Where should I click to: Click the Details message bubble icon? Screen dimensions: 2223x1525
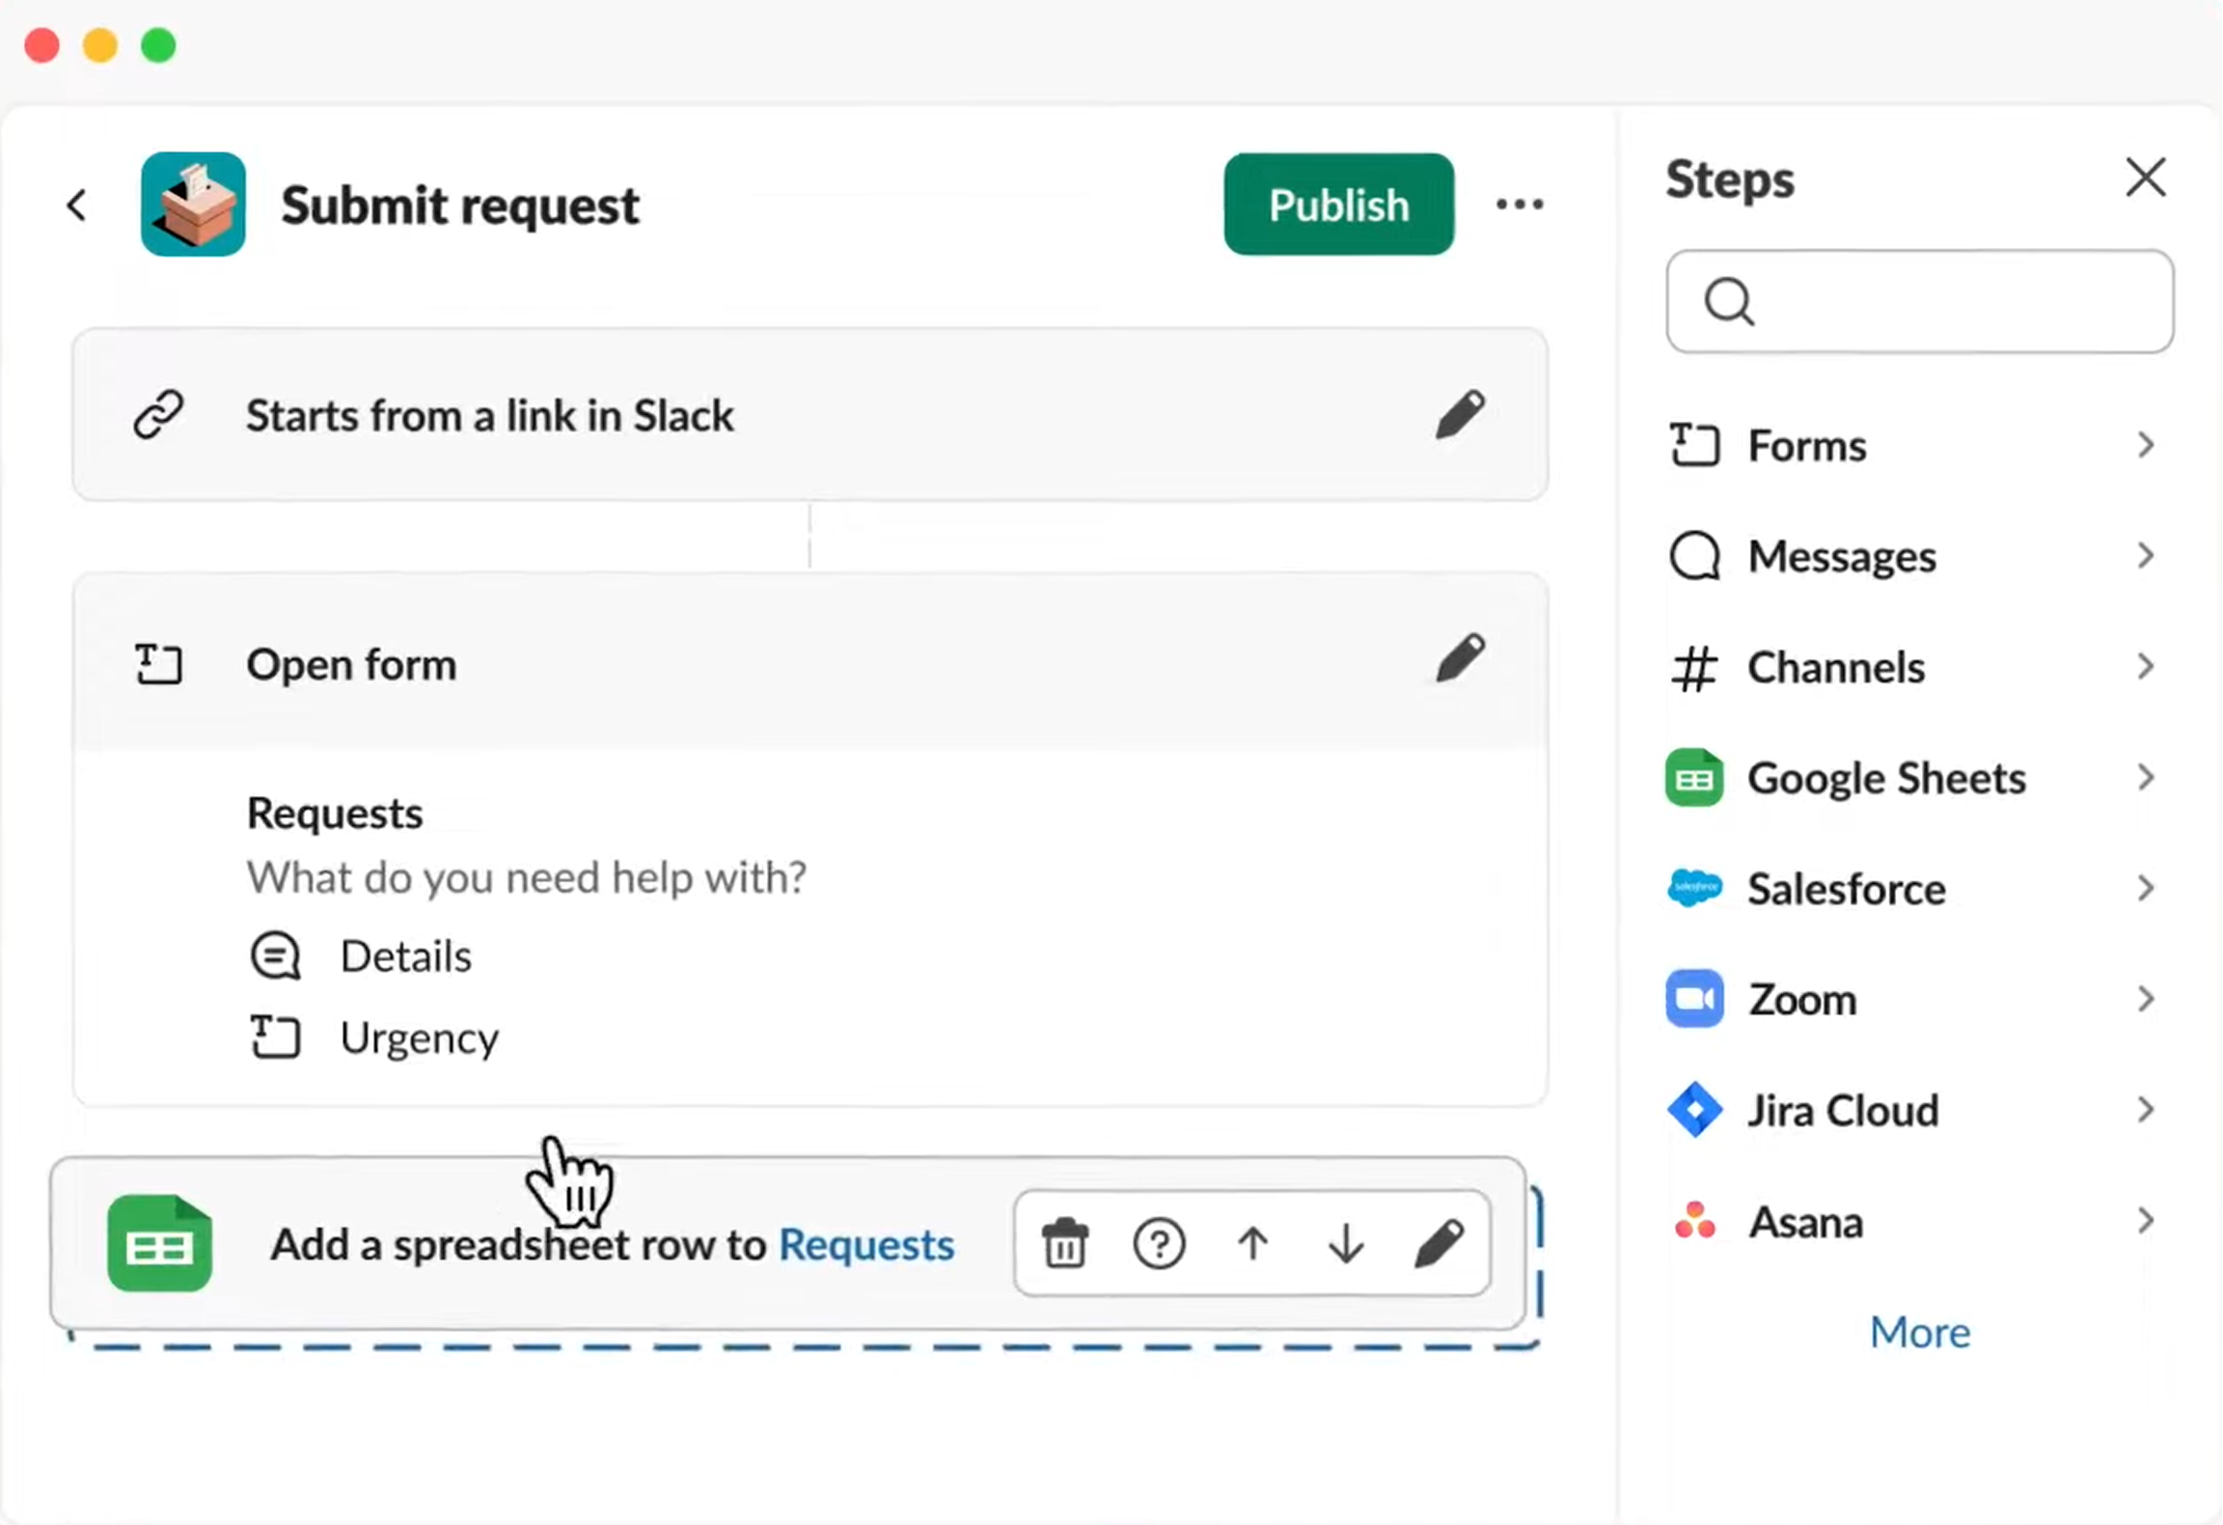pyautogui.click(x=275, y=957)
